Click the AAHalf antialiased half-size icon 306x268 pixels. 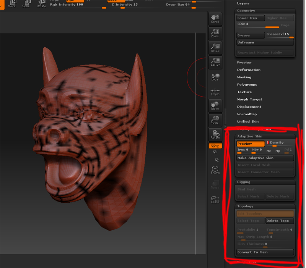coord(215,62)
